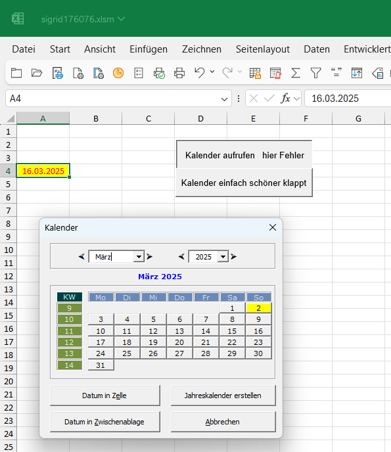Select the yellow highlighted day 2
391x452 pixels.
[259, 308]
